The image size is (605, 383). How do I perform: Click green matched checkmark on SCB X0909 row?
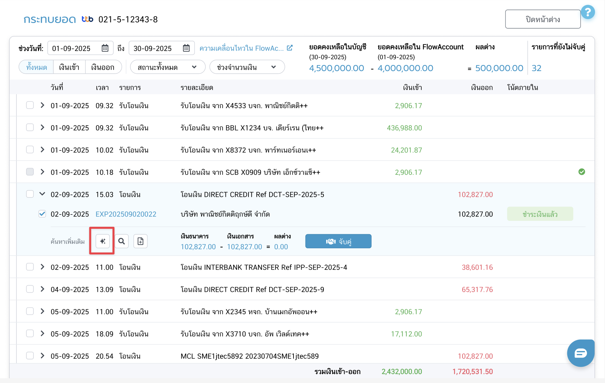point(582,172)
